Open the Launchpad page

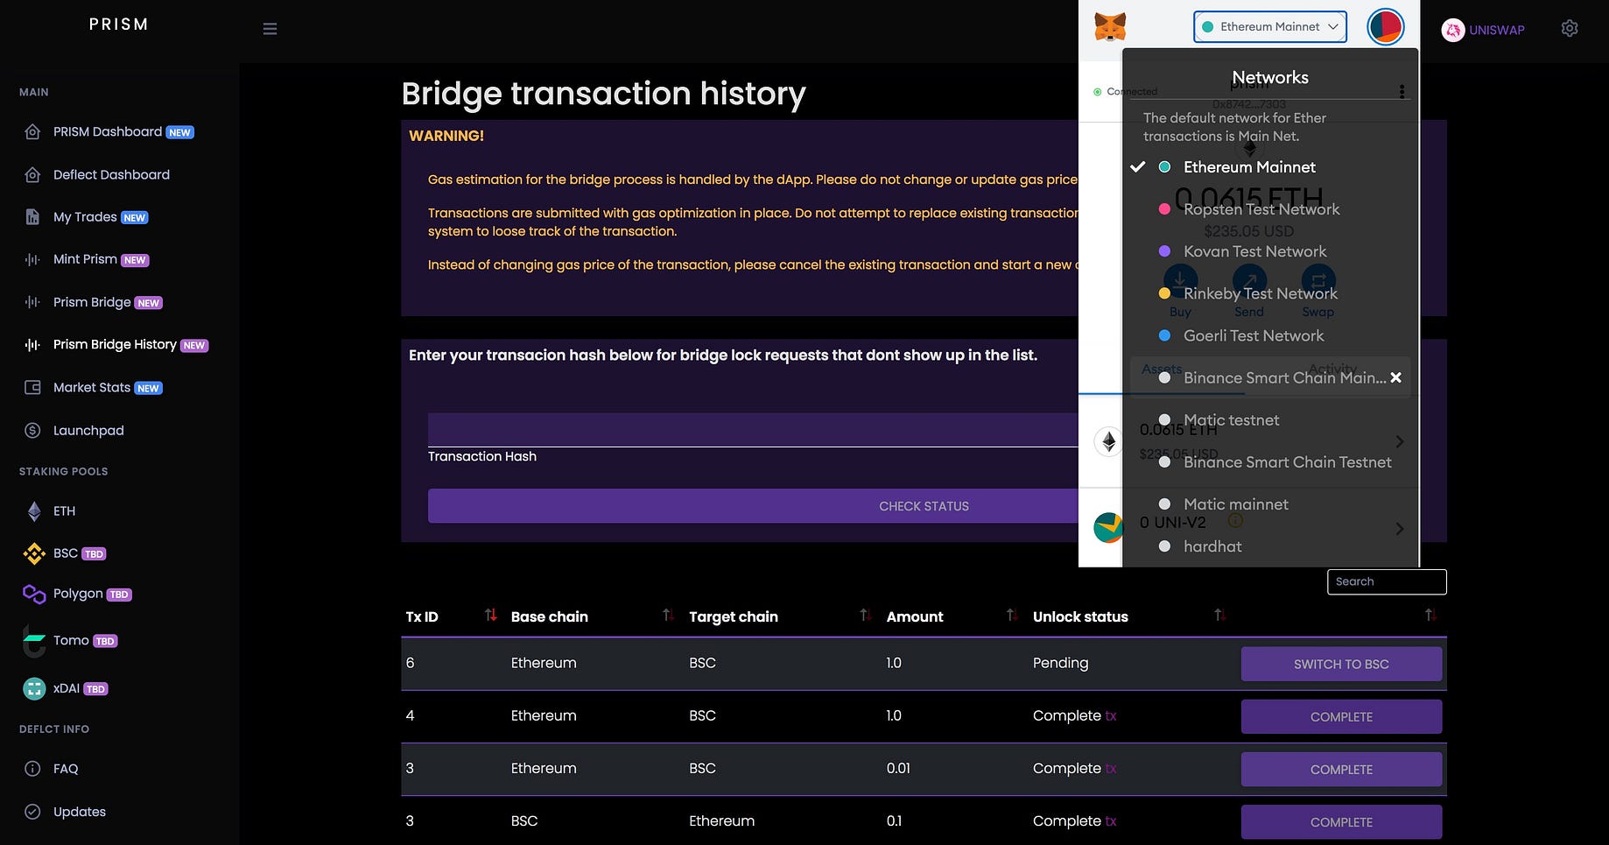88,430
